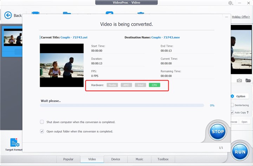Switch to the Popular tab
The width and height of the screenshot is (253, 166).
[68, 159]
